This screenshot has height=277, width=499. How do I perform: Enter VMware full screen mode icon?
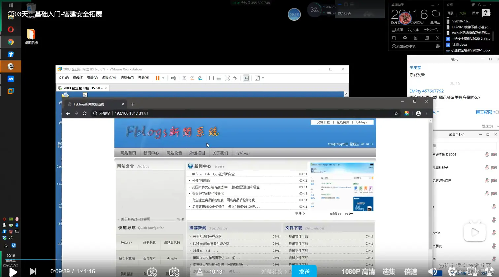coord(227,78)
